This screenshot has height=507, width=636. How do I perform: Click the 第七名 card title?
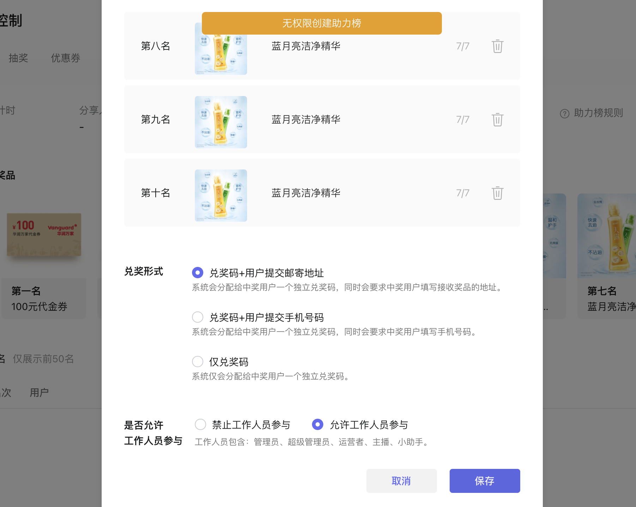602,291
